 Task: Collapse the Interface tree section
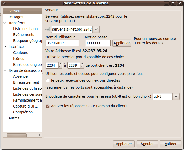(x=5, y=47)
